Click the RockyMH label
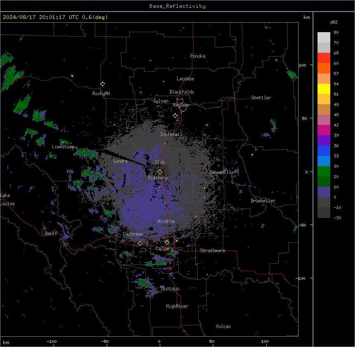Screen dimensions: 355x347 [101, 94]
